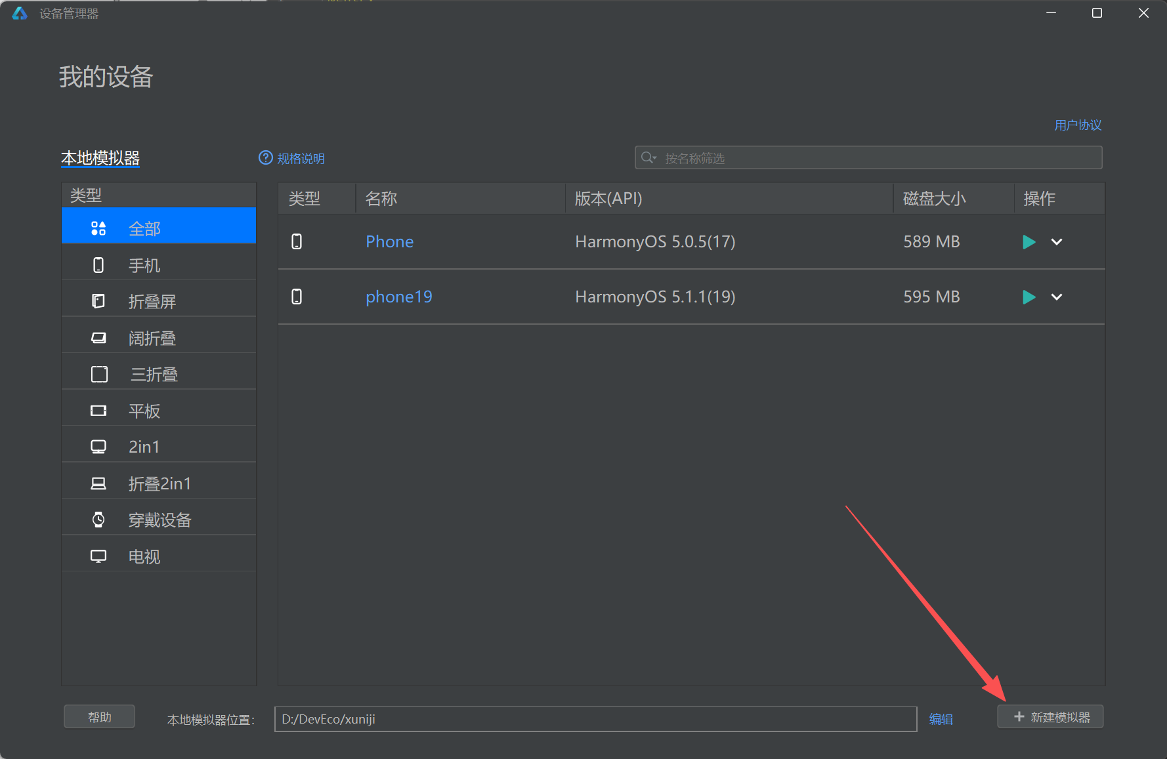Select the HarmonyOS 5.0.5(17) version cell
The image size is (1167, 759).
655,242
